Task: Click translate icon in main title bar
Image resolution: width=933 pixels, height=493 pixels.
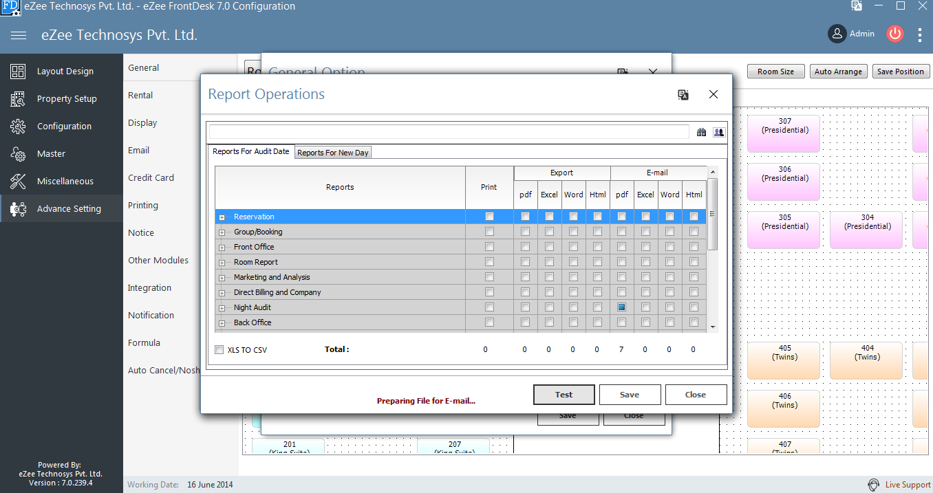Action: click(x=857, y=6)
